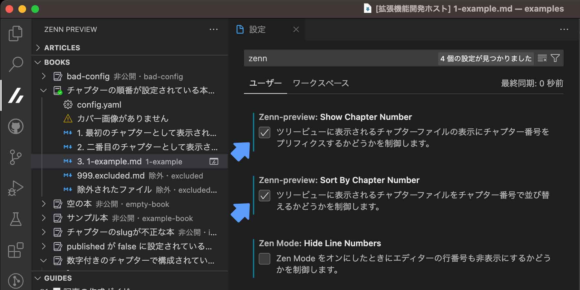Image resolution: width=580 pixels, height=290 pixels.
Task: Switch to the ワークスペース settings tab
Action: click(x=321, y=83)
